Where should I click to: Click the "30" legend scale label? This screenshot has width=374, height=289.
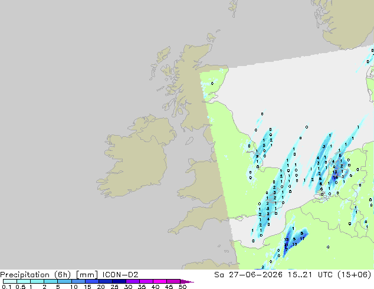(128, 287)
